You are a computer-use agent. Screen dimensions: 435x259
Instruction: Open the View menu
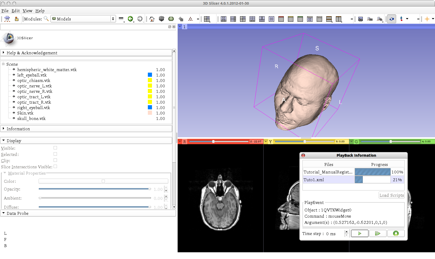click(x=27, y=11)
